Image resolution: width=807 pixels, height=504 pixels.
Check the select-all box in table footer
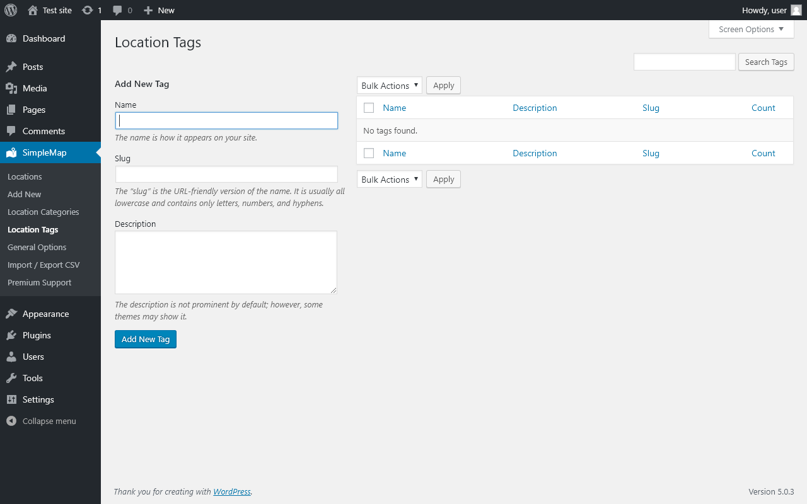click(x=369, y=153)
